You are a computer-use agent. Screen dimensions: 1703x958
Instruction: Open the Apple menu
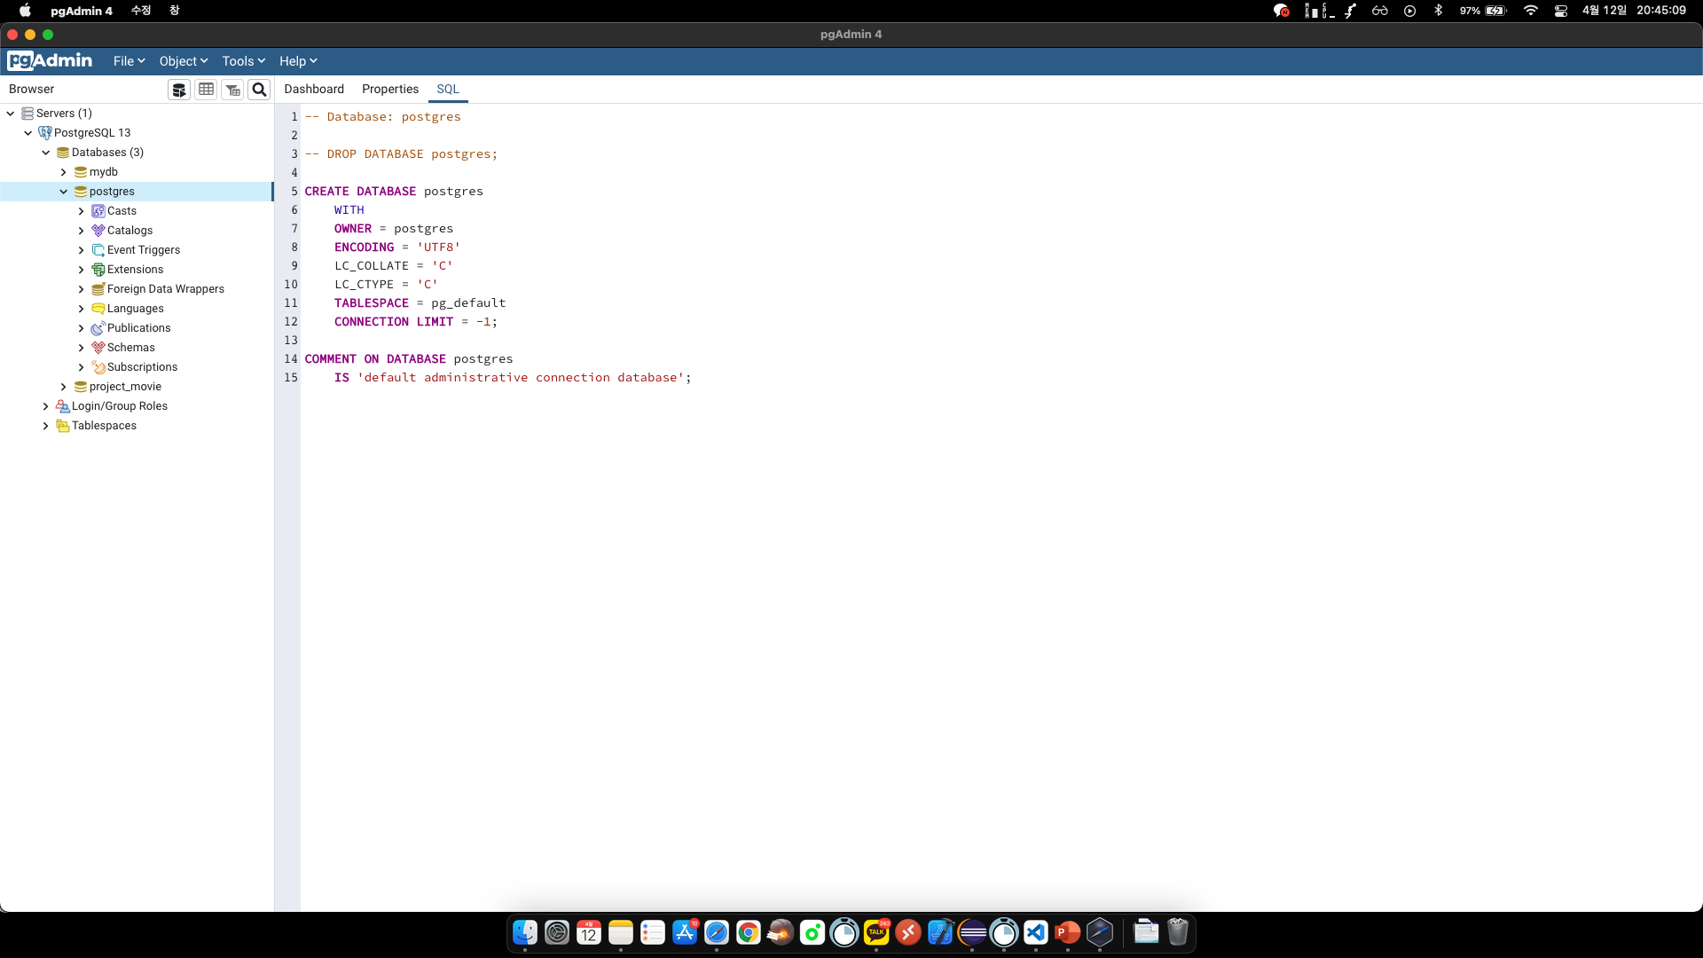click(x=25, y=11)
